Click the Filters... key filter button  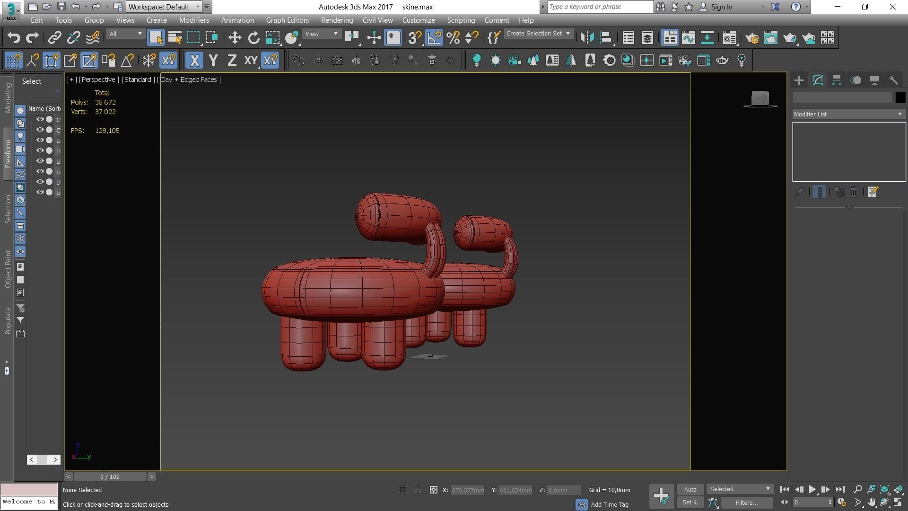[x=746, y=502]
